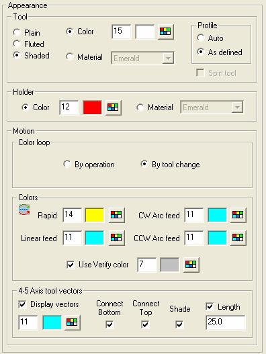Uncheck the Use Verify color checkbox
The height and width of the screenshot is (354, 266).
(71, 265)
